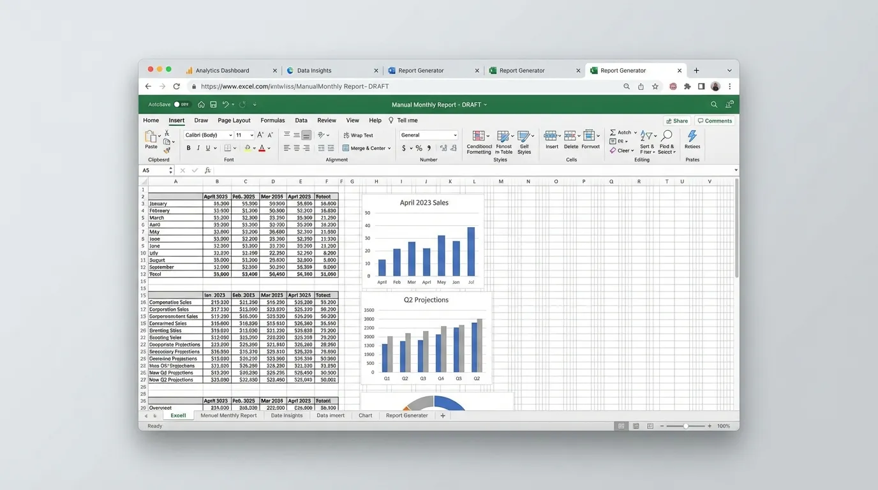Click the Cut scissors icon
Screen dimensions: 878x490
tap(167, 133)
